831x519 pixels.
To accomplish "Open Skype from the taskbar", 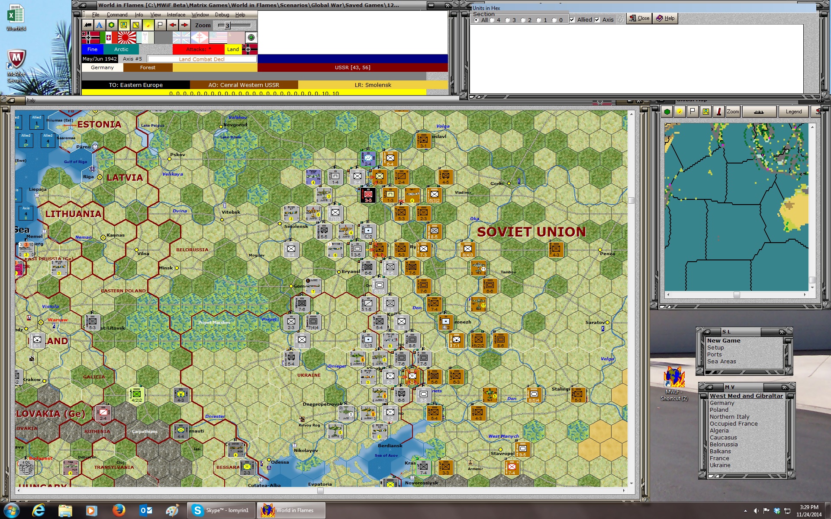I will pyautogui.click(x=221, y=510).
